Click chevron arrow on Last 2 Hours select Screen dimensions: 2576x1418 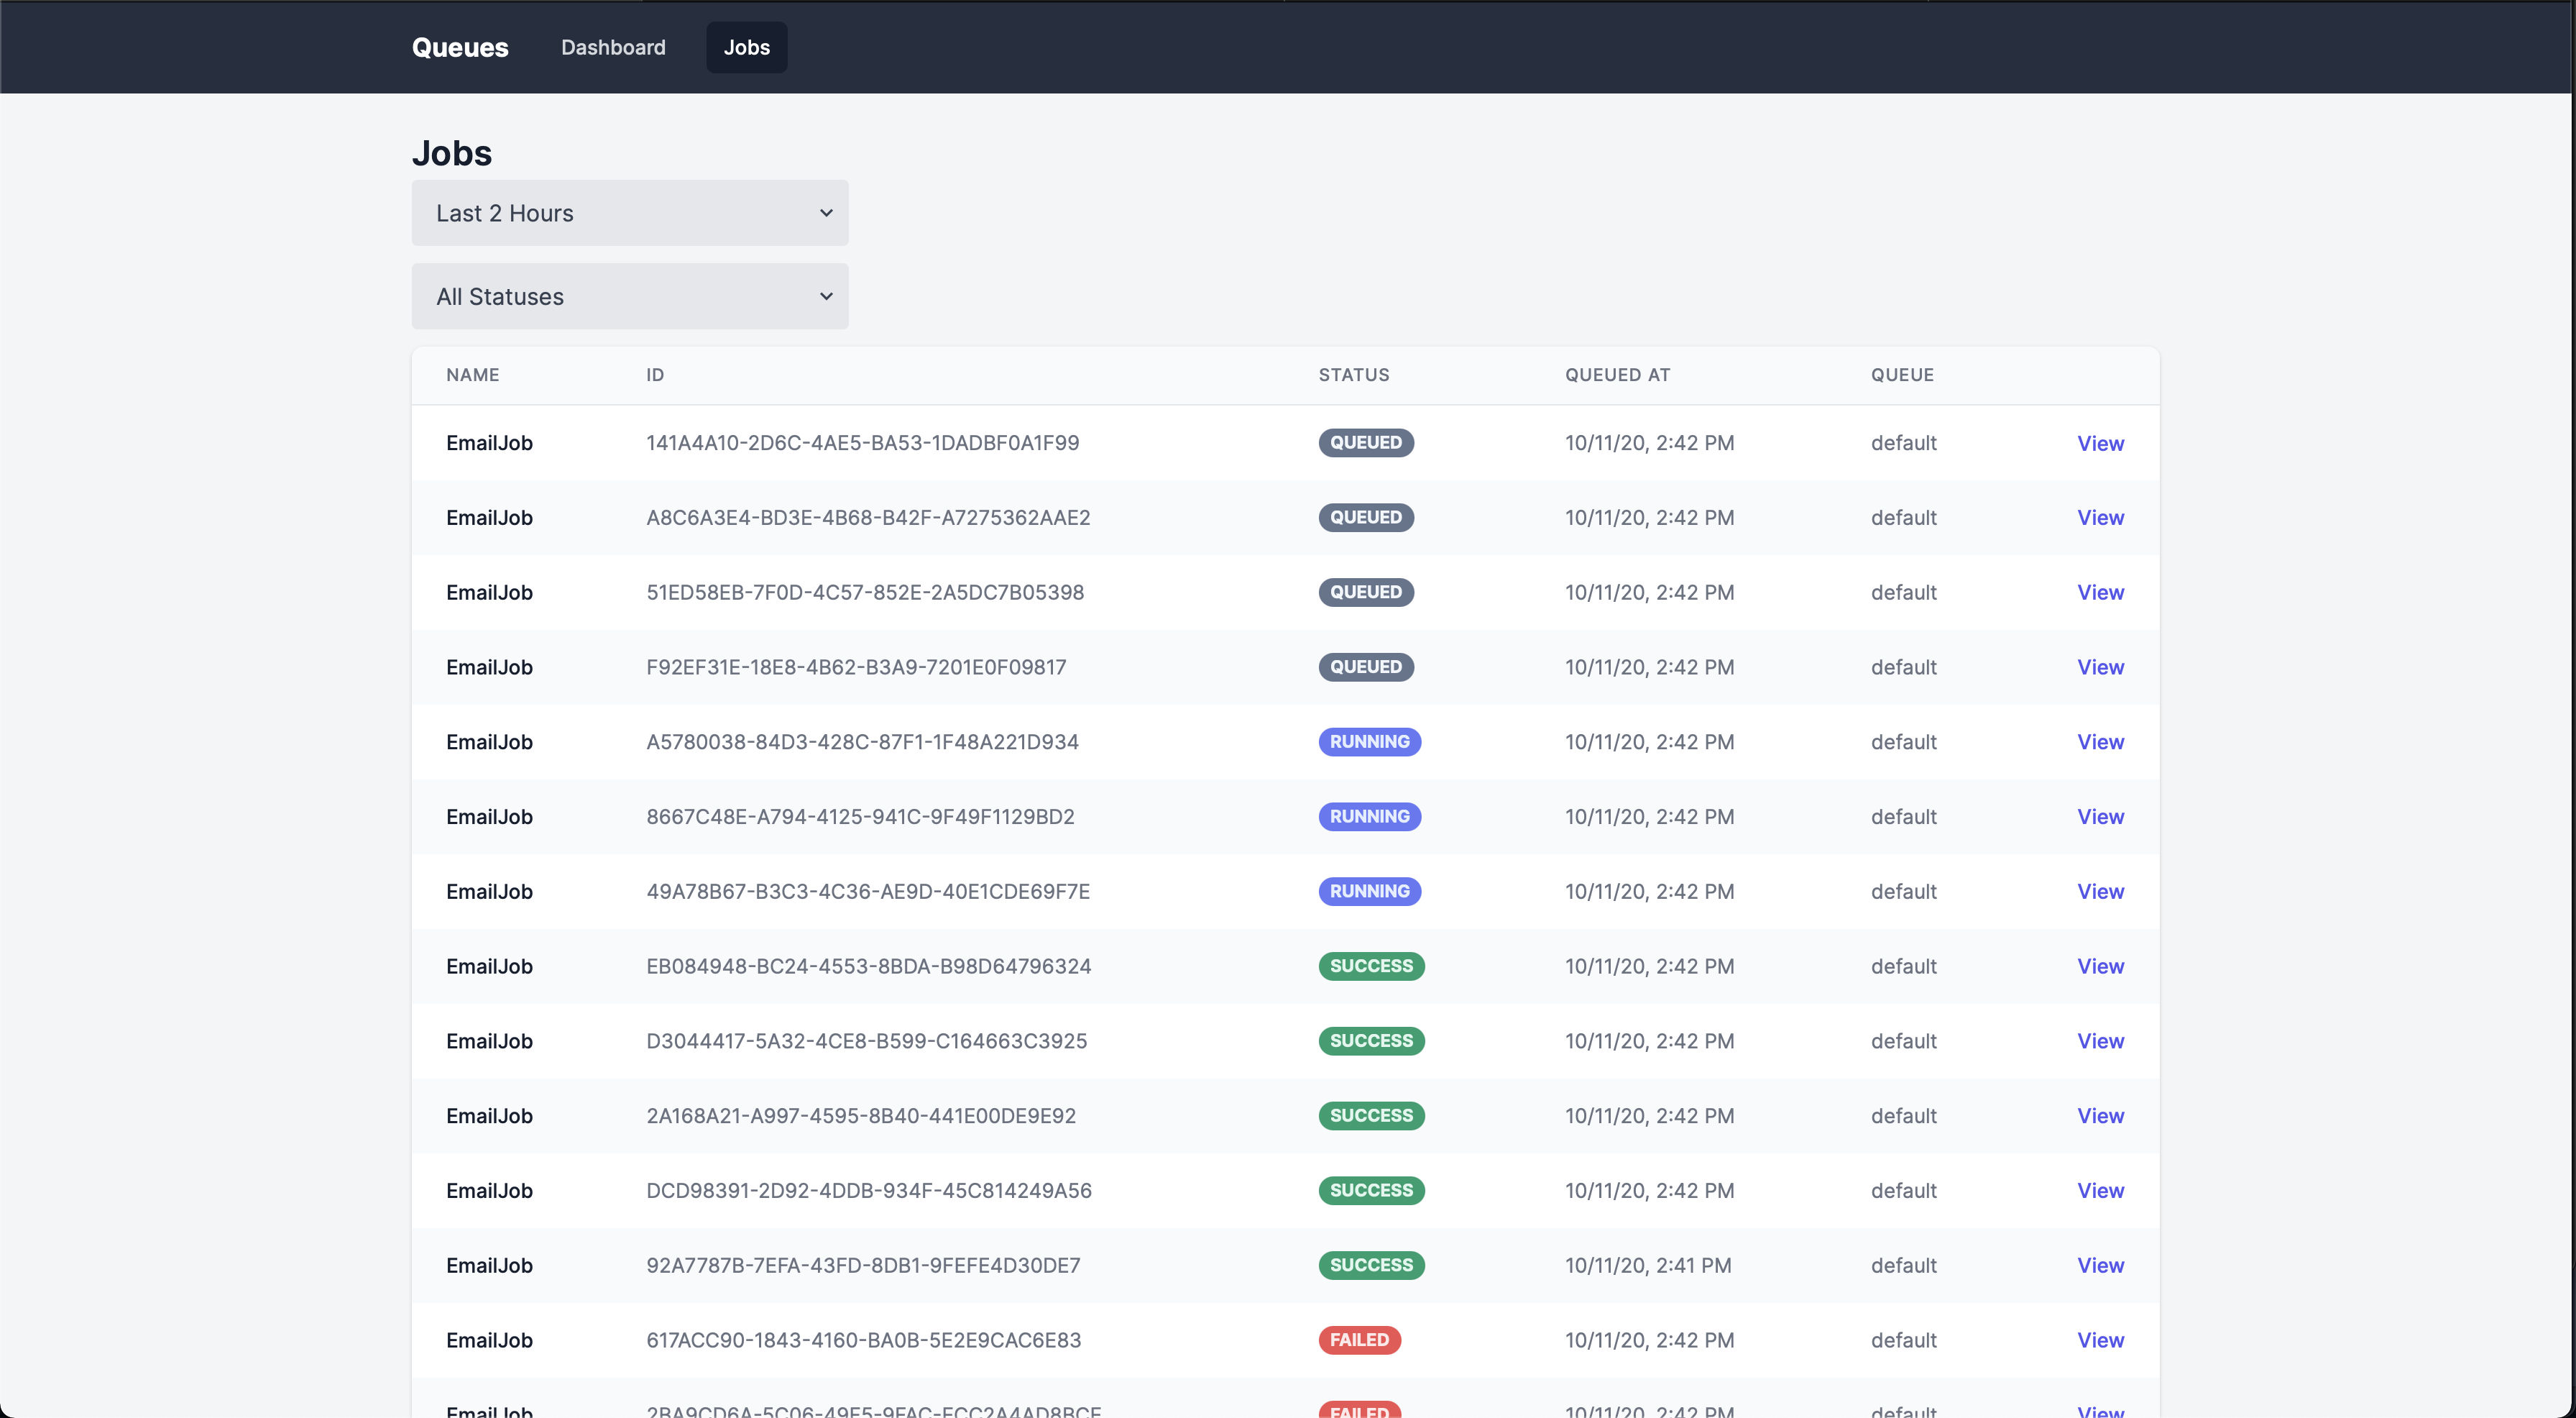826,213
